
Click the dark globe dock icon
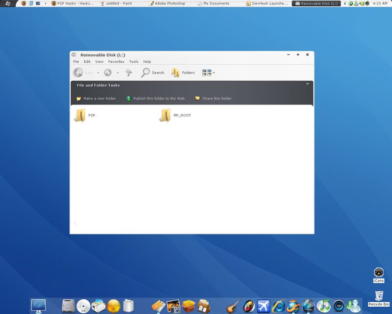309,306
